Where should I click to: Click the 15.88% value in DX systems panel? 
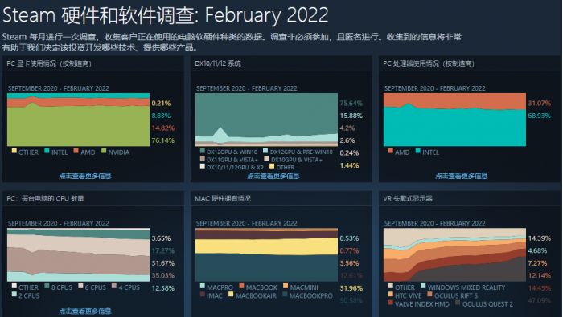click(351, 116)
